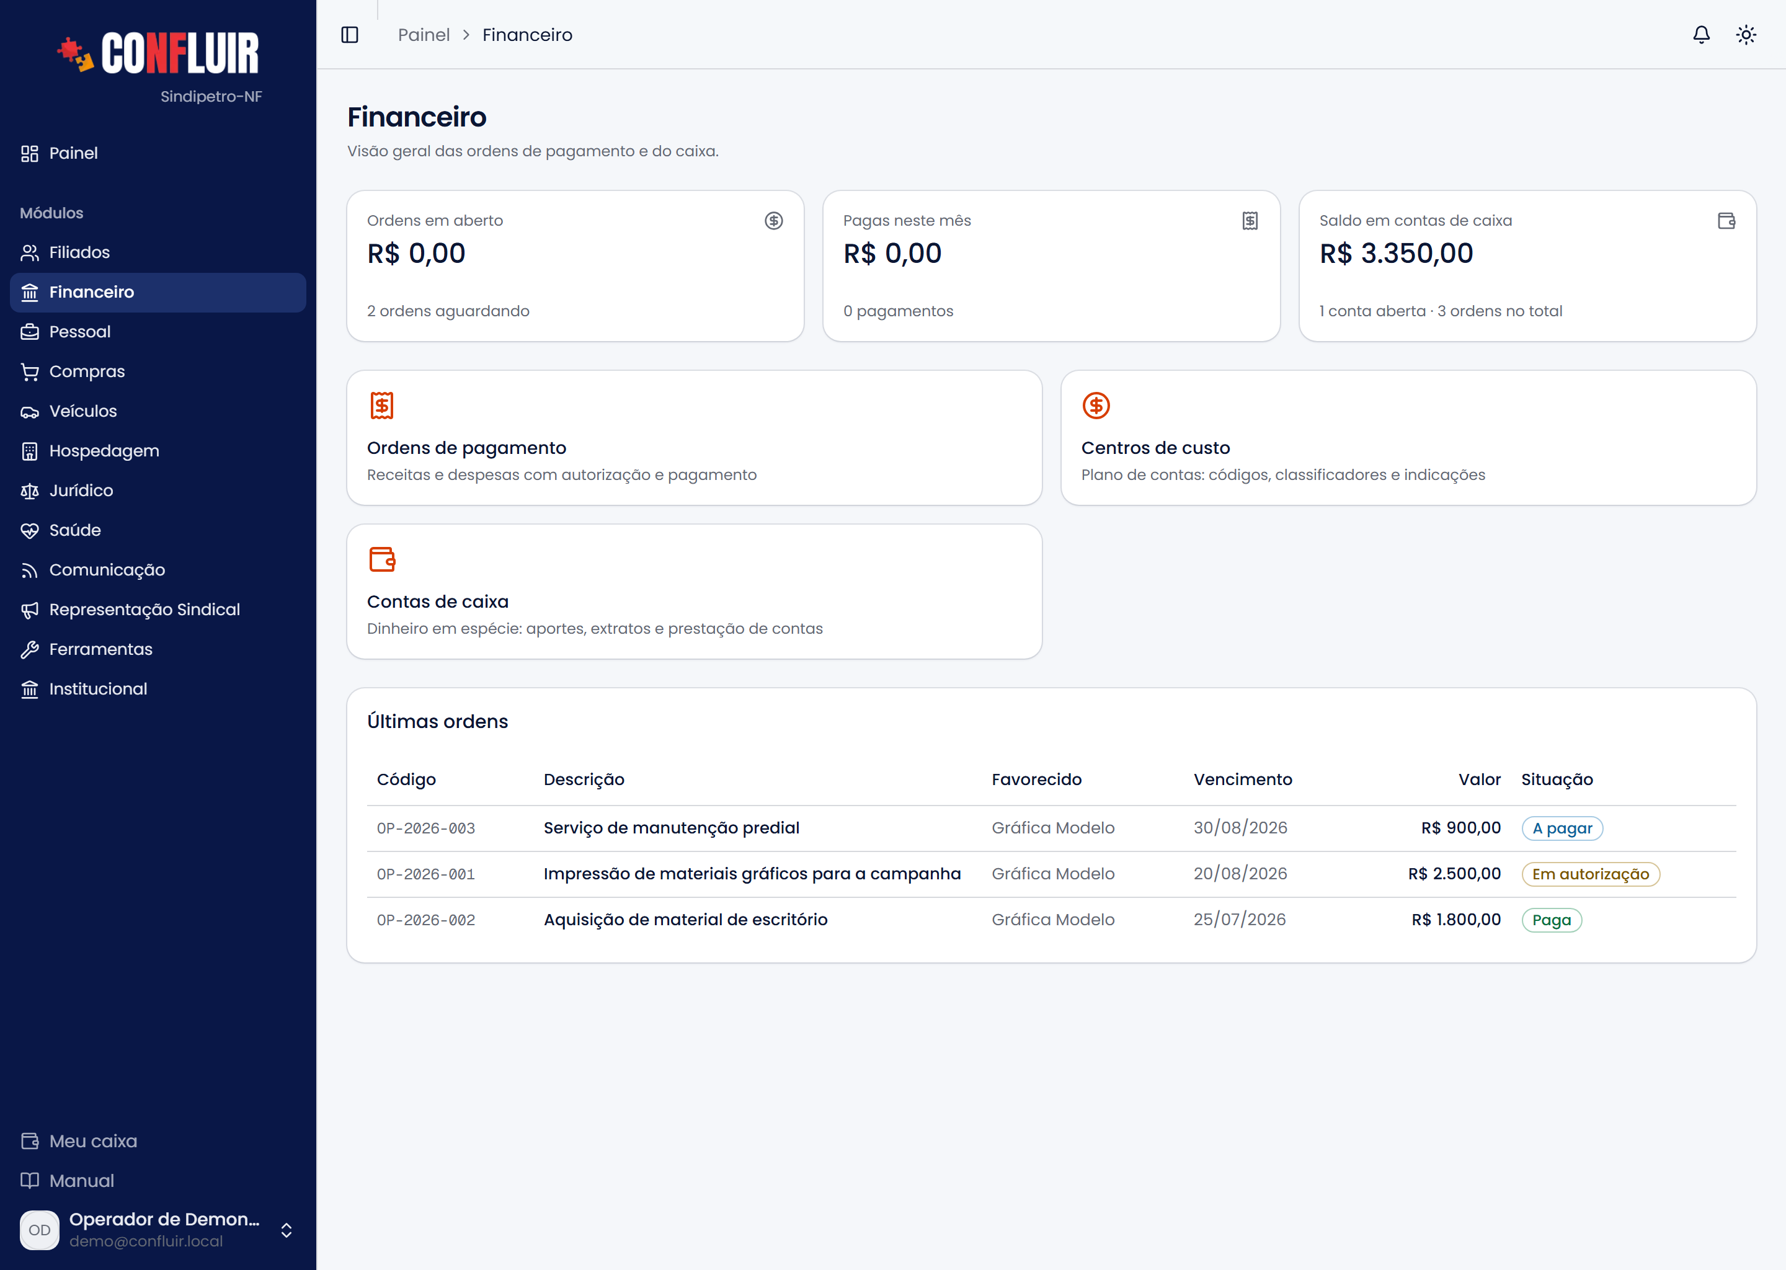Click the Código column header

pyautogui.click(x=407, y=779)
